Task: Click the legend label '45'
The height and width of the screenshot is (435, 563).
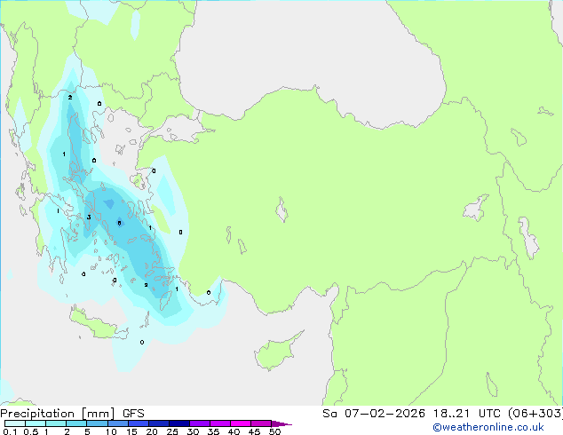Action: 254,431
